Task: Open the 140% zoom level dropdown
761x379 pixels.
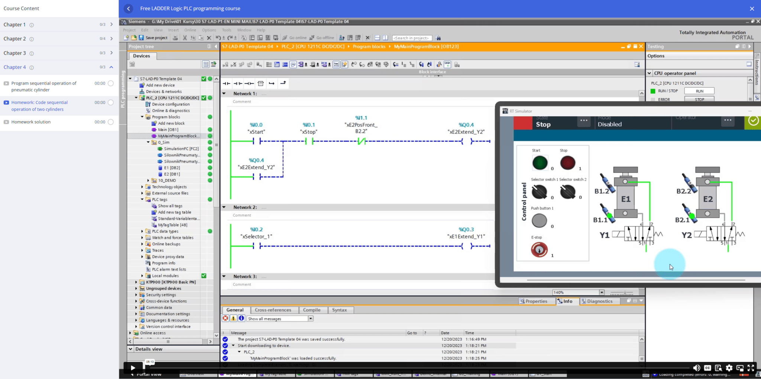Action: 602,292
